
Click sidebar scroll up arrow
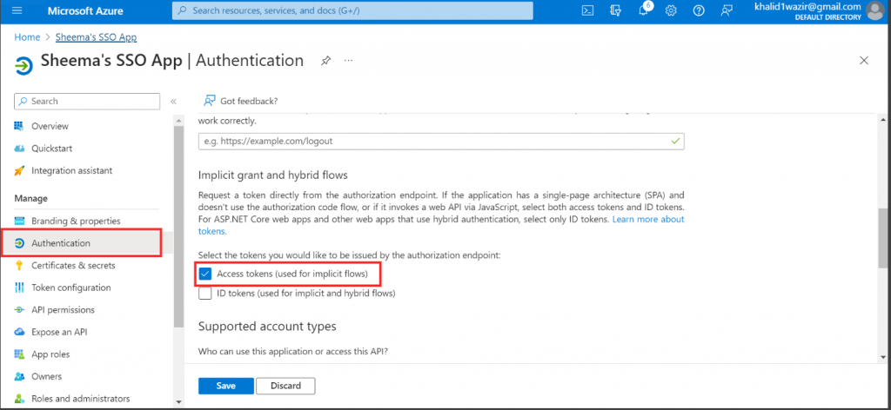[x=179, y=121]
